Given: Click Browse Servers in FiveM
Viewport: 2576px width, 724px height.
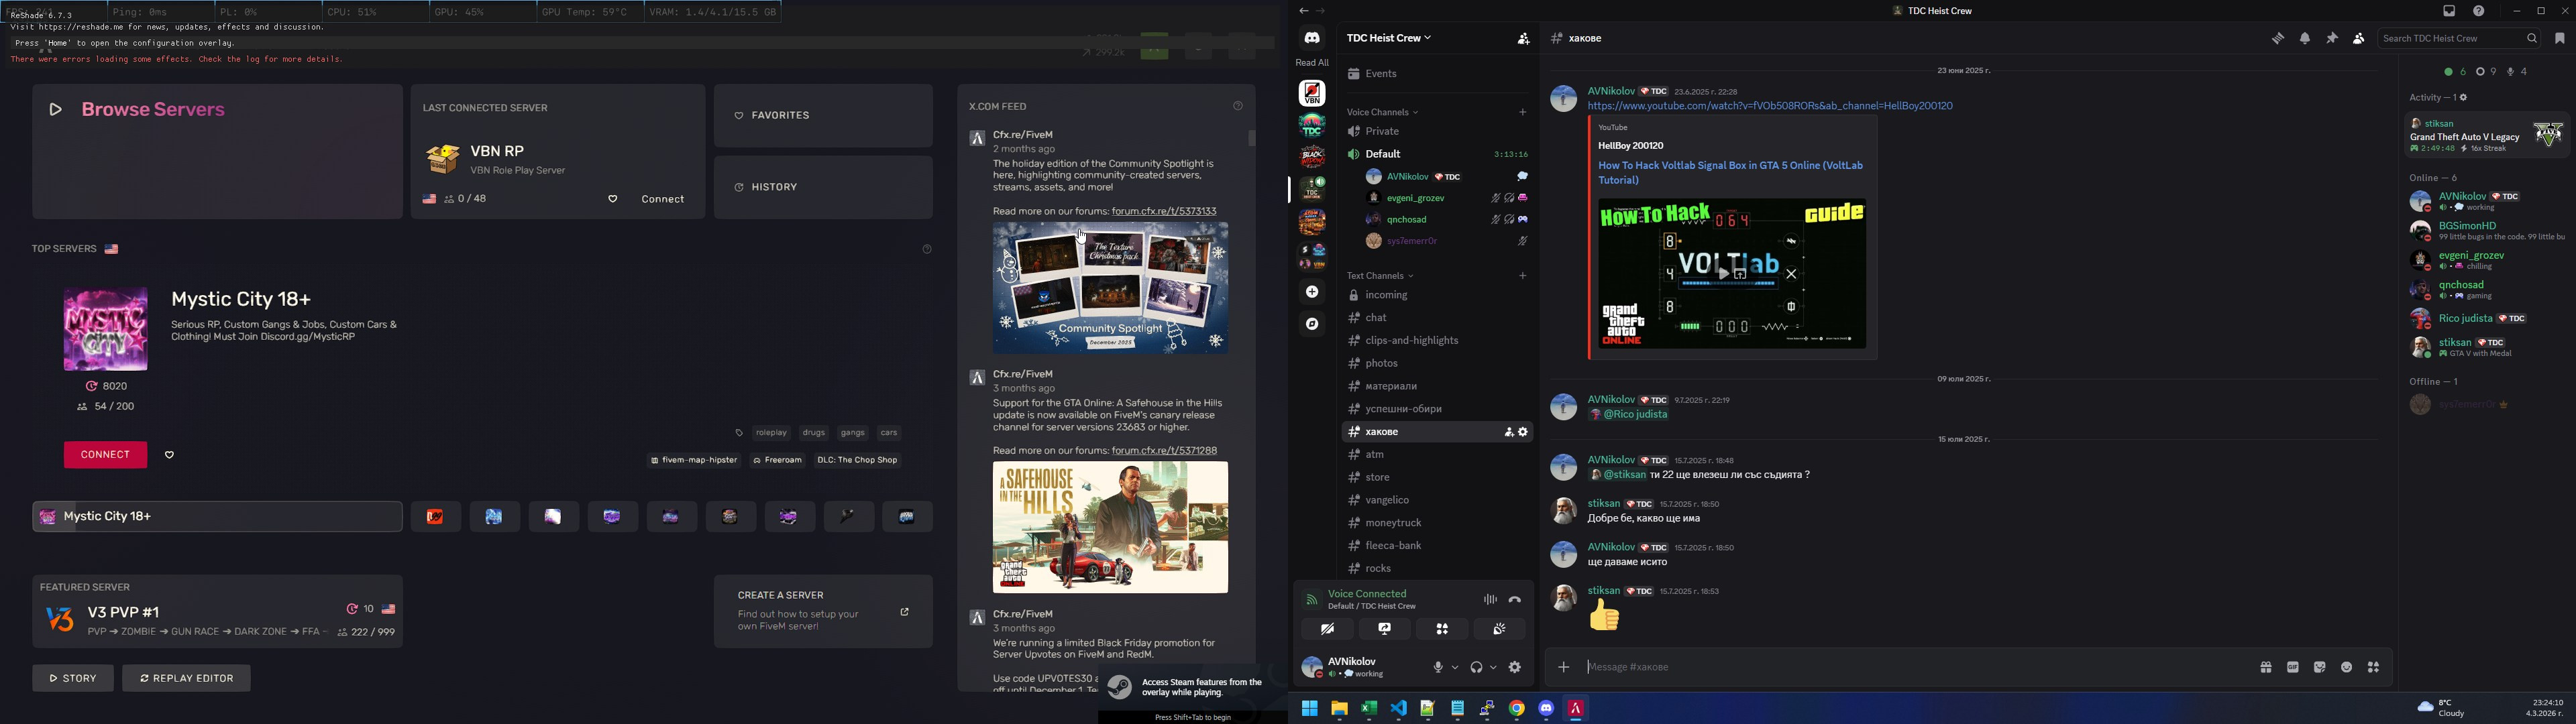Looking at the screenshot, I should point(217,151).
